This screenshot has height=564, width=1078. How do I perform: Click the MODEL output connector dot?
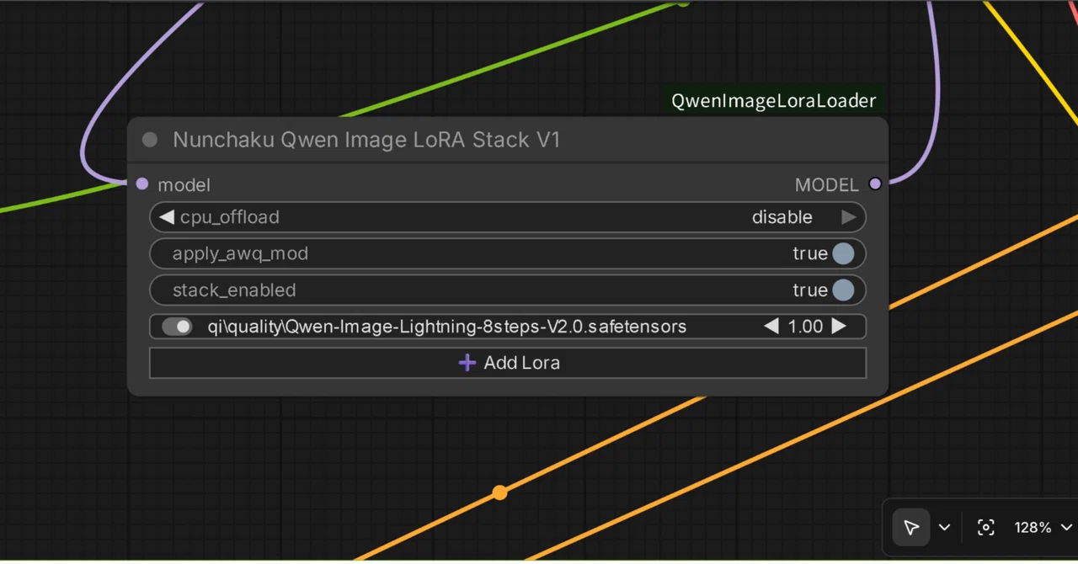[x=875, y=184]
